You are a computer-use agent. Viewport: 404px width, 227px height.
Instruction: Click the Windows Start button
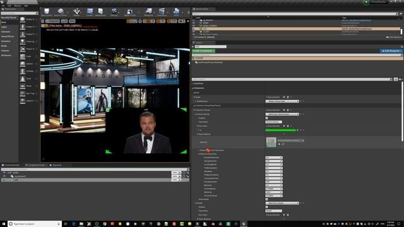(x=4, y=224)
